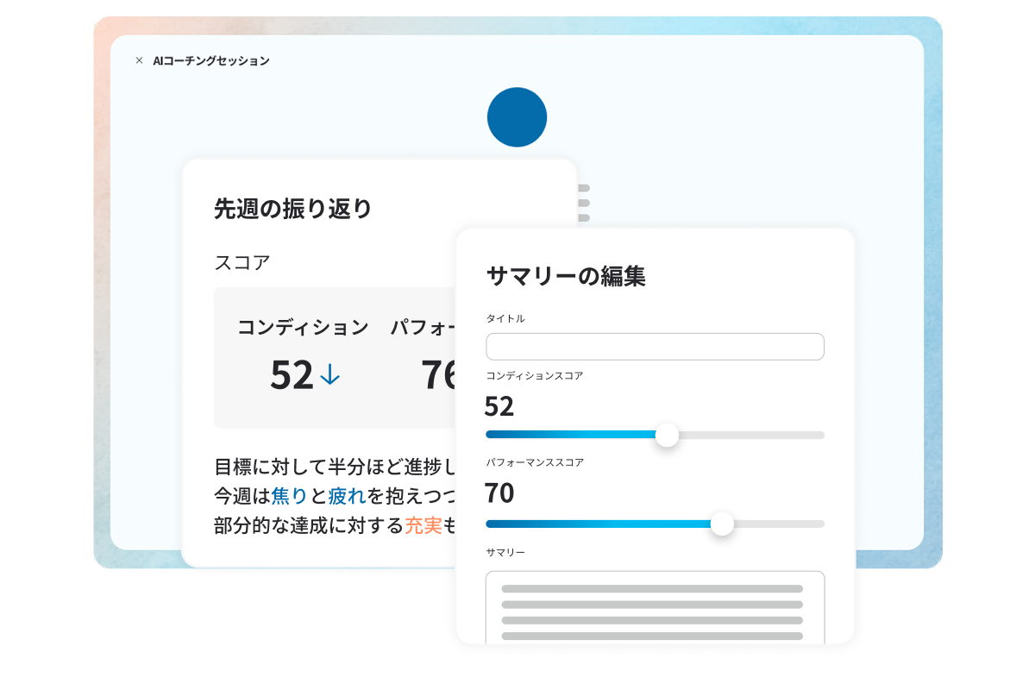Click the 先週の振り返り heading
The image size is (1035, 690).
[293, 209]
